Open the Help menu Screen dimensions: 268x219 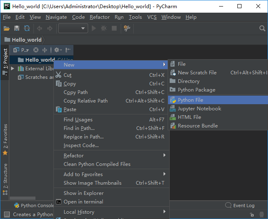pyautogui.click(x=191, y=17)
